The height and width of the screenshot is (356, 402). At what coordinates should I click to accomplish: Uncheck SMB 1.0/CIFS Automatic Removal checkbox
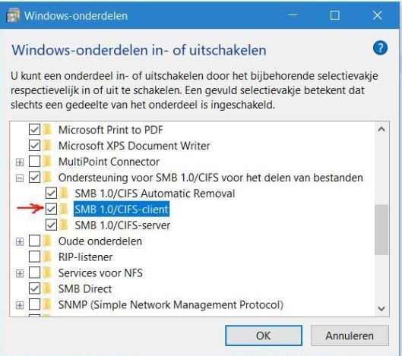pyautogui.click(x=51, y=194)
